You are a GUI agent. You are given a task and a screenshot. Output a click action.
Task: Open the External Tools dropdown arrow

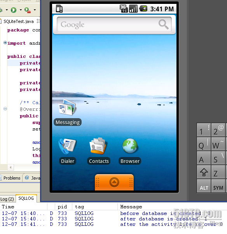coord(35,10)
